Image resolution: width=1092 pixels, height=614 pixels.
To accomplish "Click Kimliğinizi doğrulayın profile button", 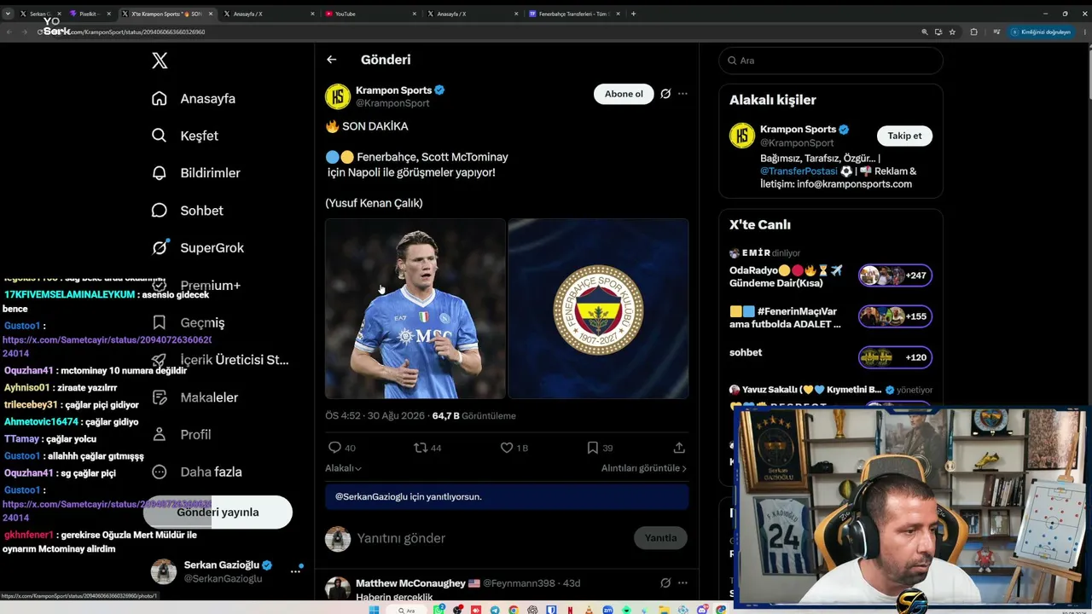I will coord(1040,32).
